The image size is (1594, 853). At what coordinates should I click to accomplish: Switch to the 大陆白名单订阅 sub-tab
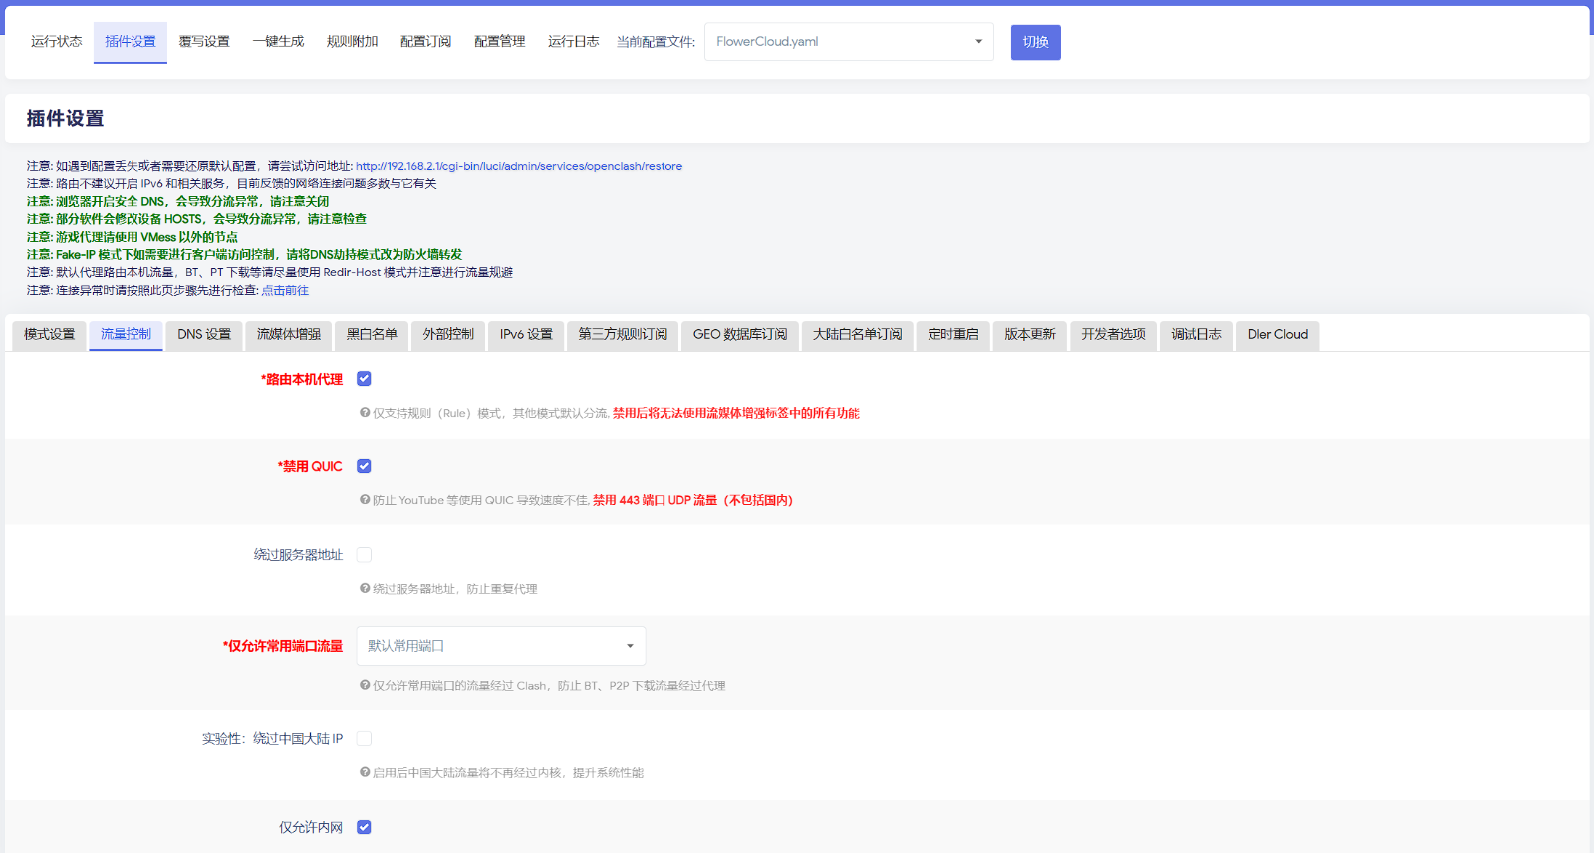pos(857,335)
